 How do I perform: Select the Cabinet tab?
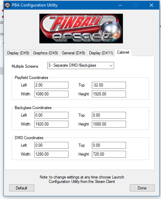coord(123,52)
